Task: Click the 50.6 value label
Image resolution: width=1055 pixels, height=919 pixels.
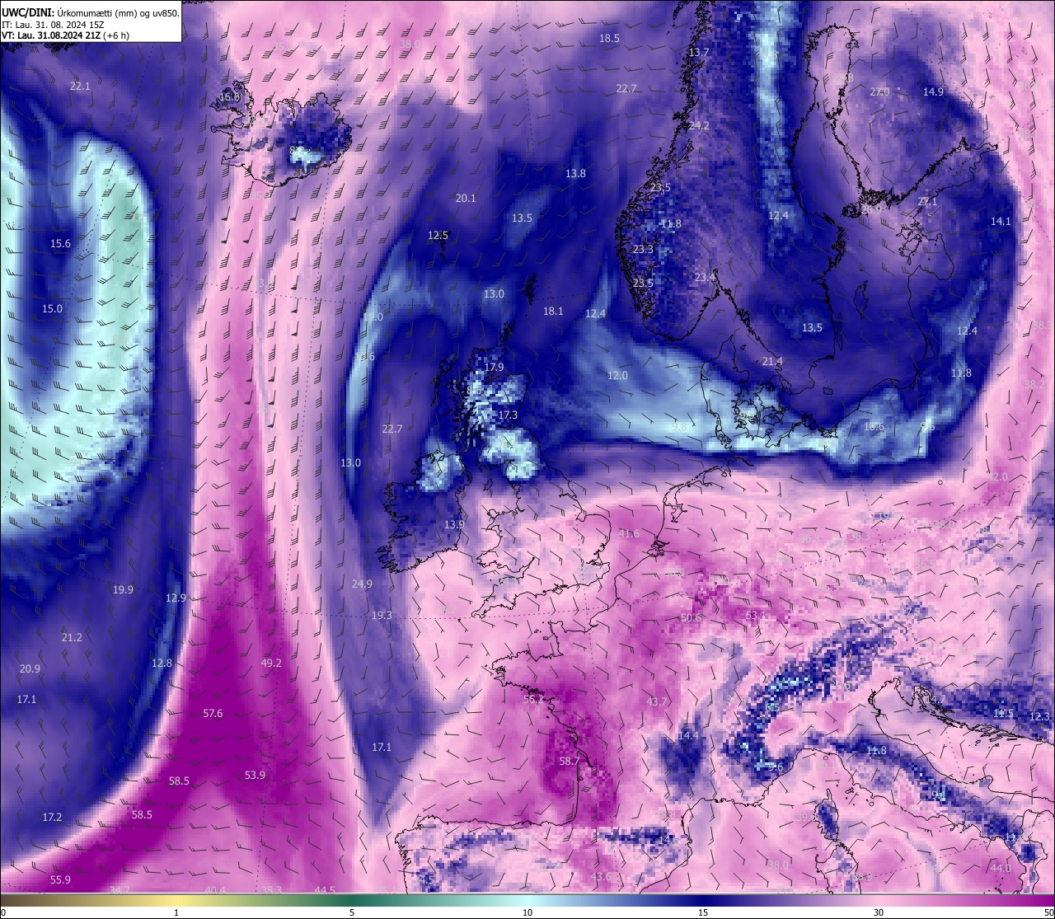Action: click(691, 618)
